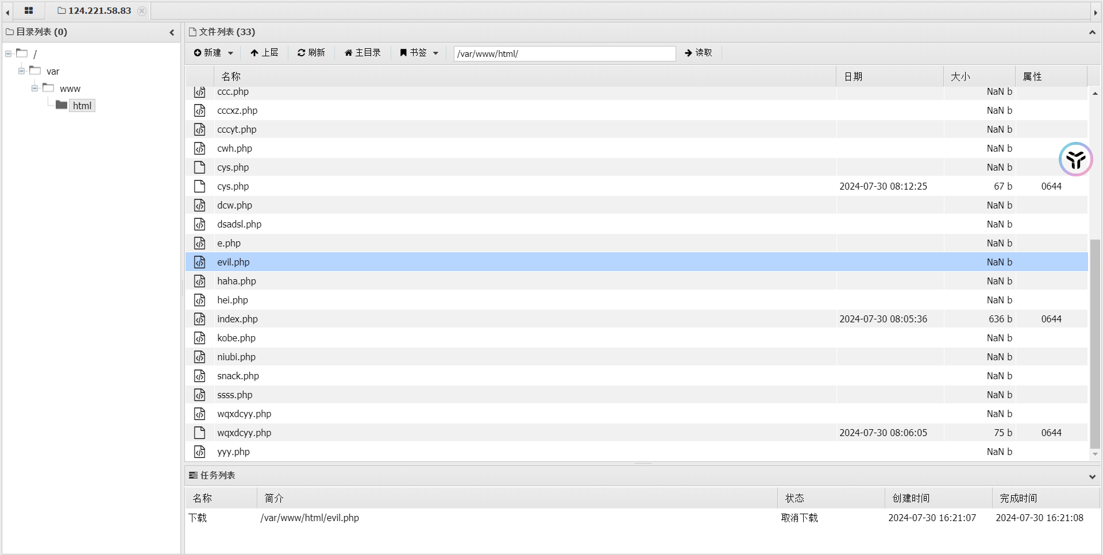Select the index.php file name
The image size is (1103, 555).
pos(237,319)
